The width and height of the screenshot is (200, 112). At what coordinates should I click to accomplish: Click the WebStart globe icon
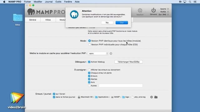pyautogui.click(x=140, y=11)
